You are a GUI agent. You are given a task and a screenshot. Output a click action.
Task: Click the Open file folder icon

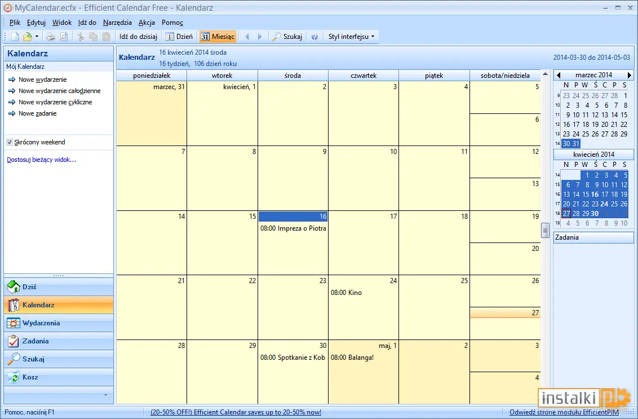pyautogui.click(x=27, y=37)
